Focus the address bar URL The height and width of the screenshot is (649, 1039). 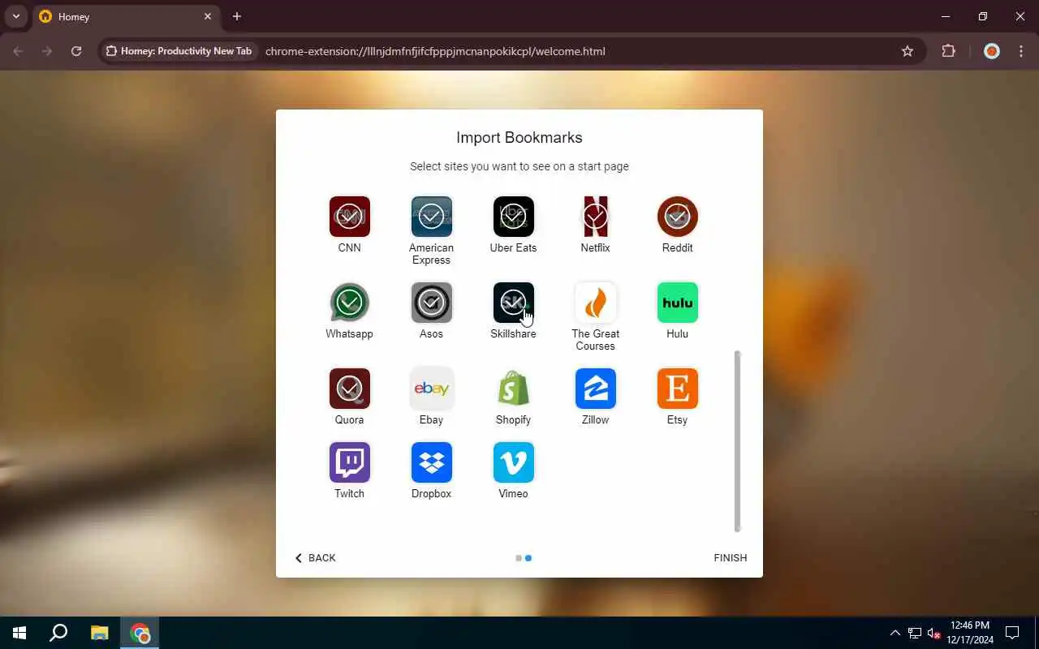(435, 51)
